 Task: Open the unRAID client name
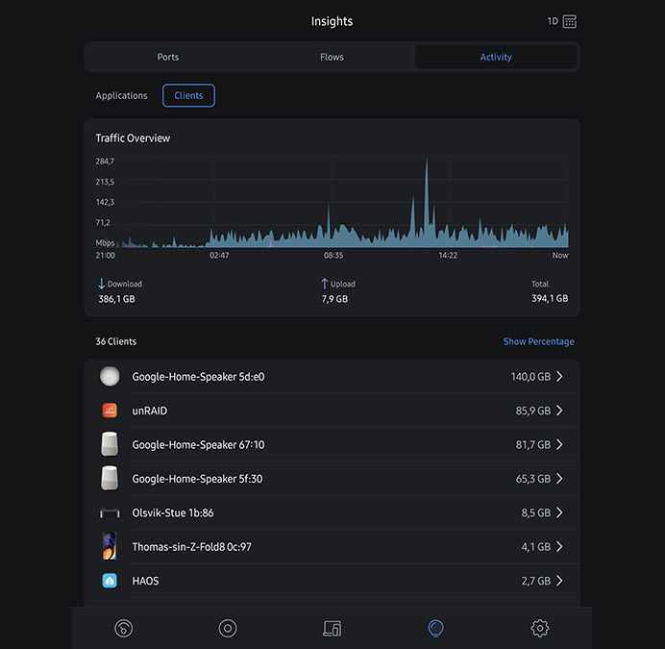[150, 411]
